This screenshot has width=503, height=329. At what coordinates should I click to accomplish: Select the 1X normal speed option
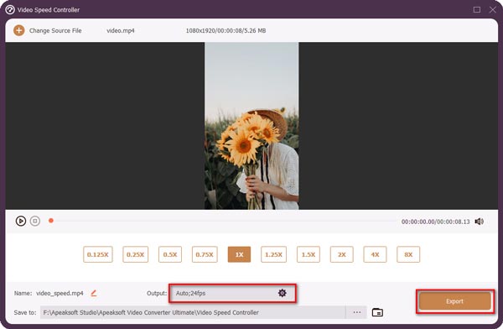click(x=239, y=254)
